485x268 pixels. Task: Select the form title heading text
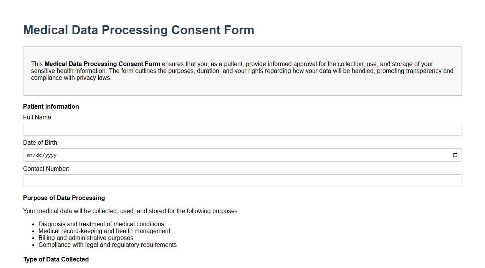138,30
